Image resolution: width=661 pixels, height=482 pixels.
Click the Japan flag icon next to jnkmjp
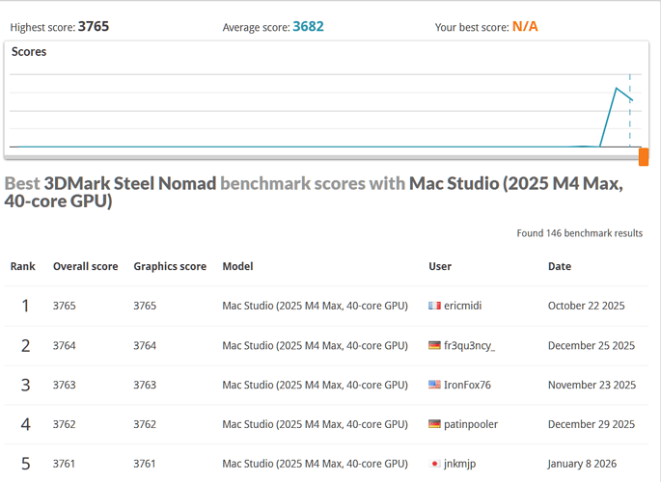tap(434, 464)
